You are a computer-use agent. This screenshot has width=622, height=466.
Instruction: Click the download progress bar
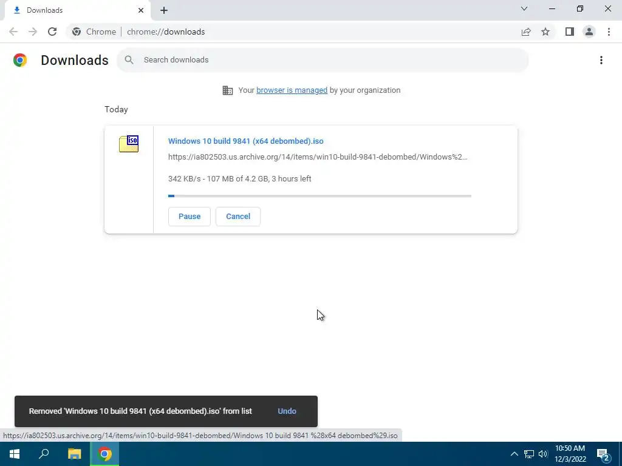[320, 196]
